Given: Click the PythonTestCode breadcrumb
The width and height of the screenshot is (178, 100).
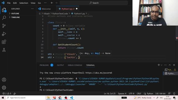Looking at the screenshot, I should point(60,14).
